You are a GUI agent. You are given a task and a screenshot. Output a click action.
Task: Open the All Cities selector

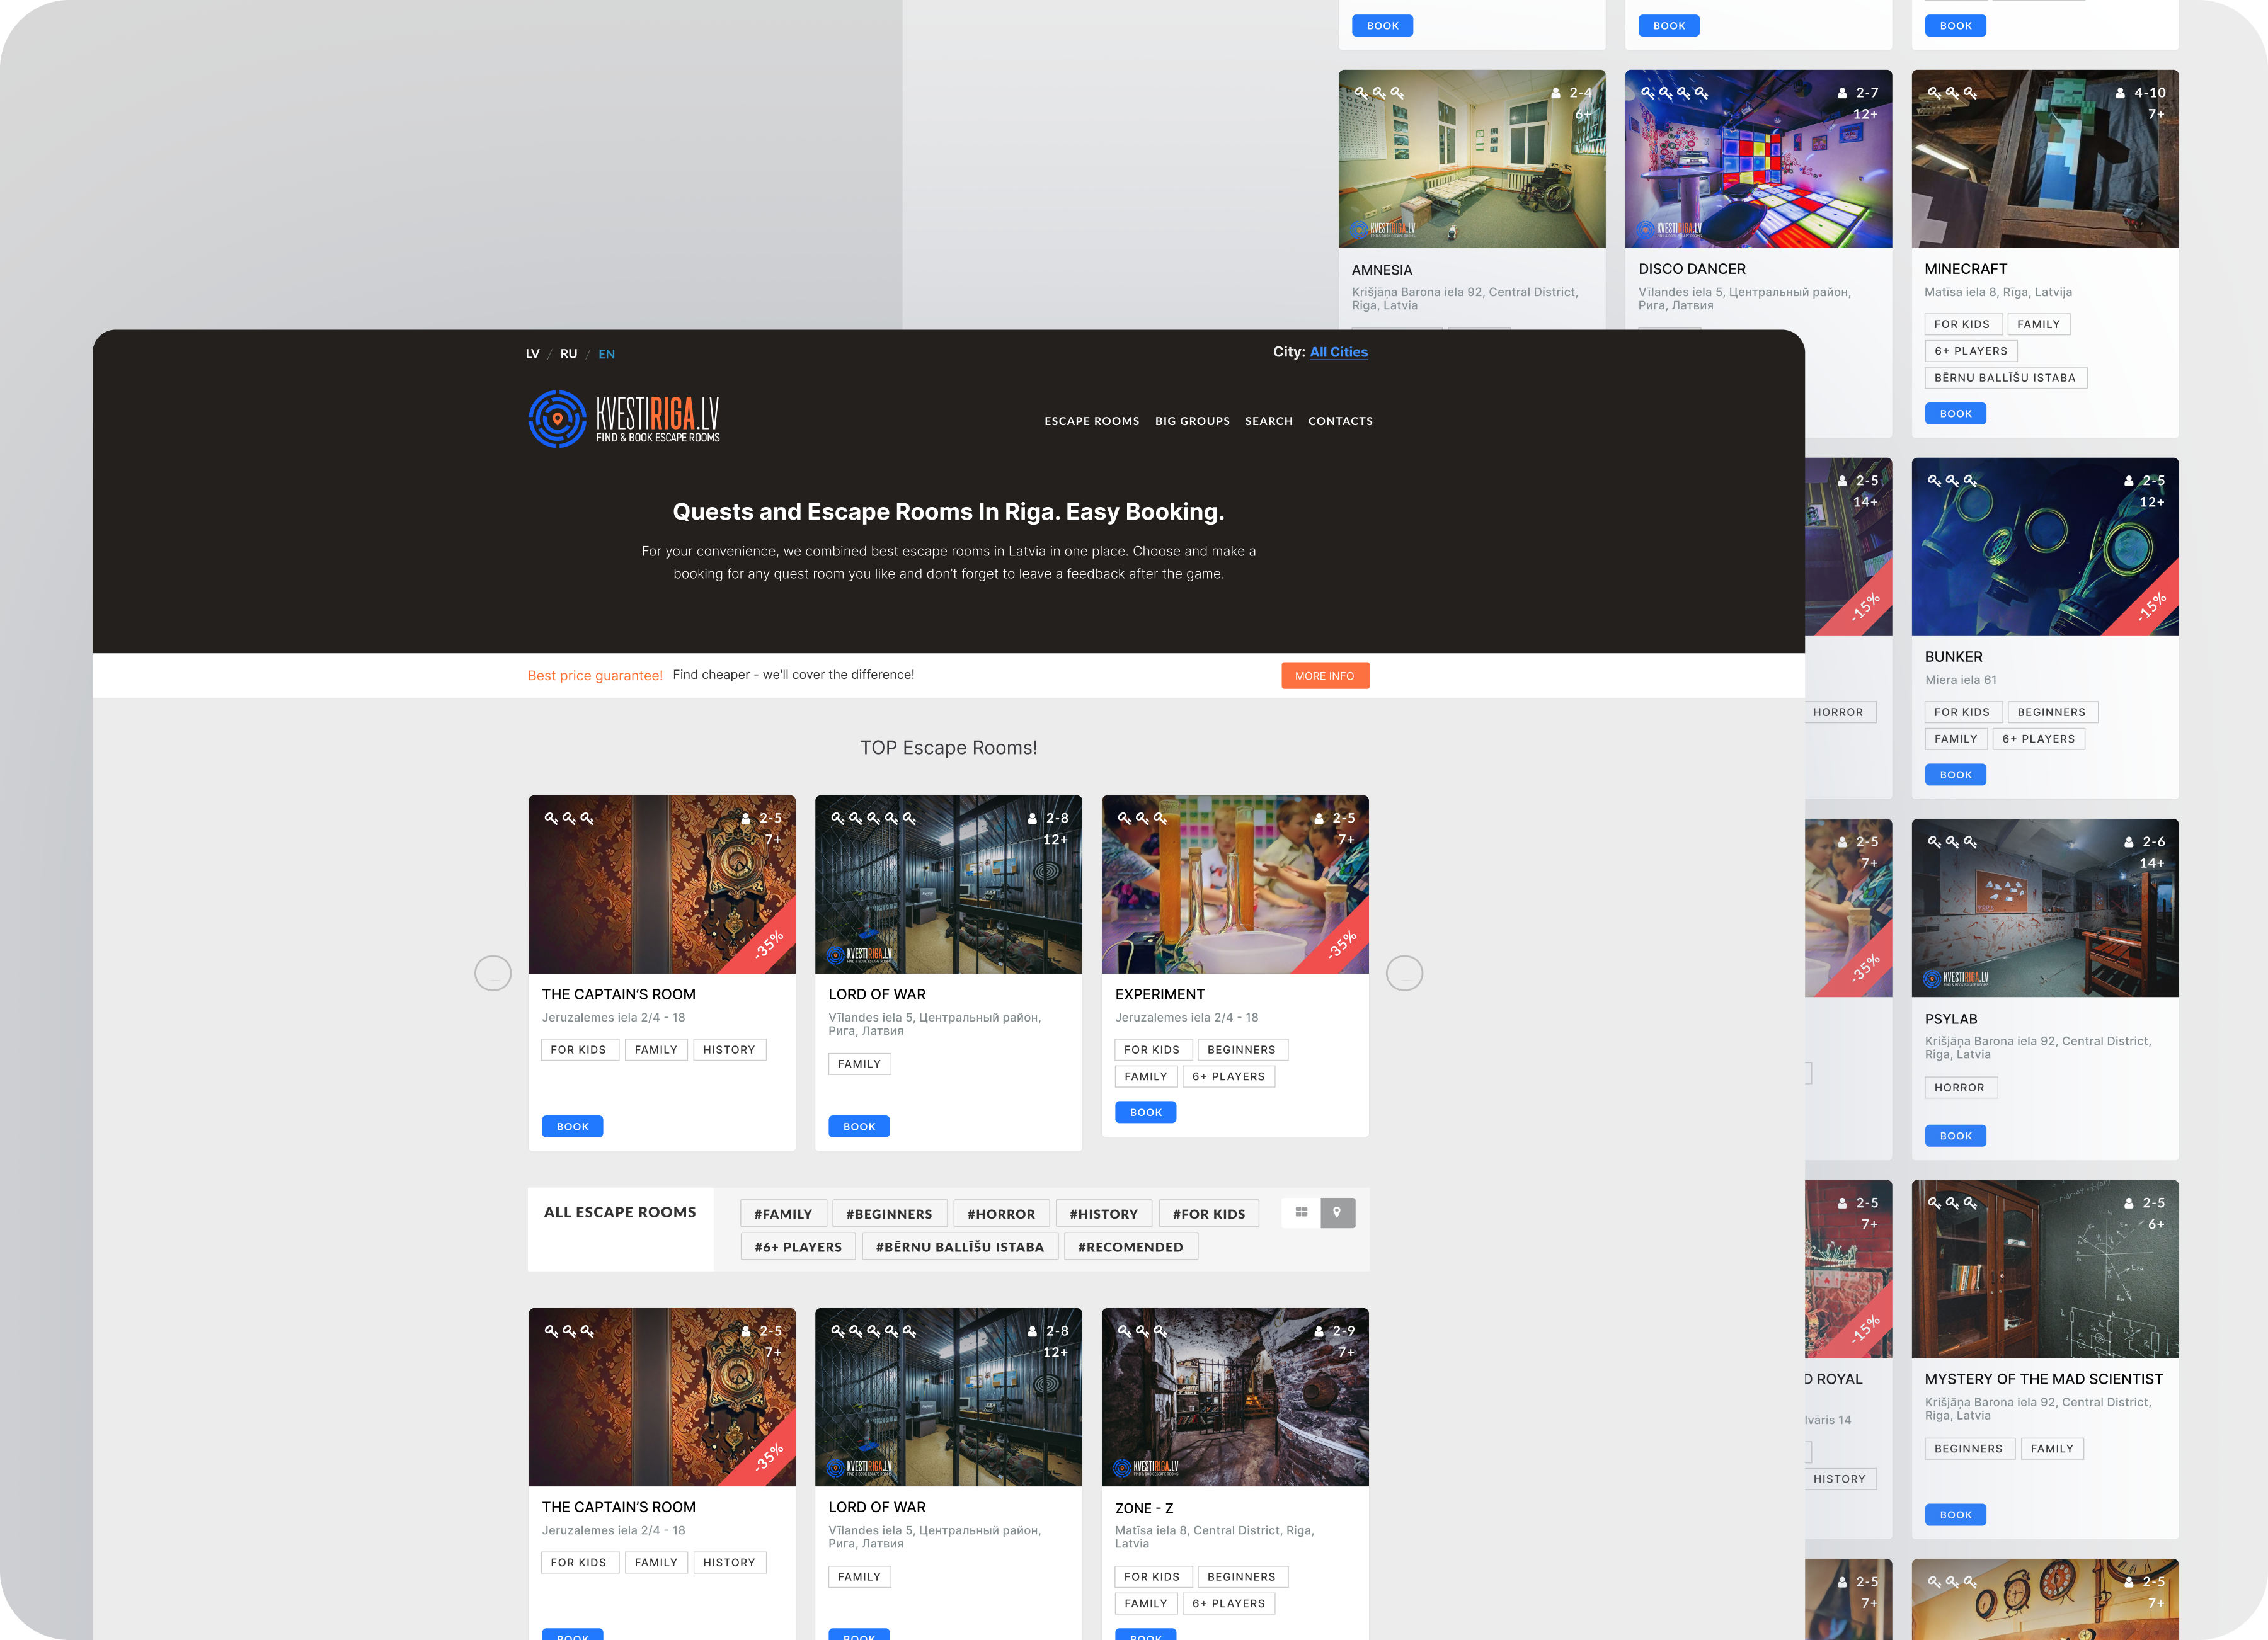(x=1338, y=352)
